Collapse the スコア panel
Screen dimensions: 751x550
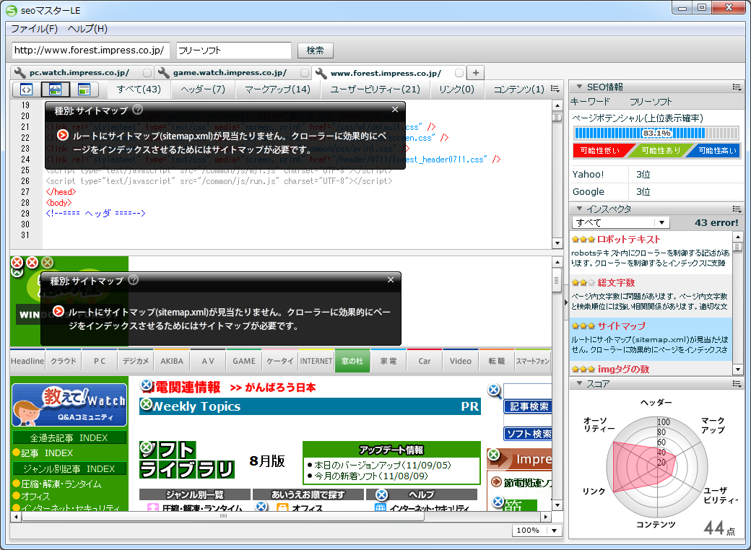coord(577,383)
